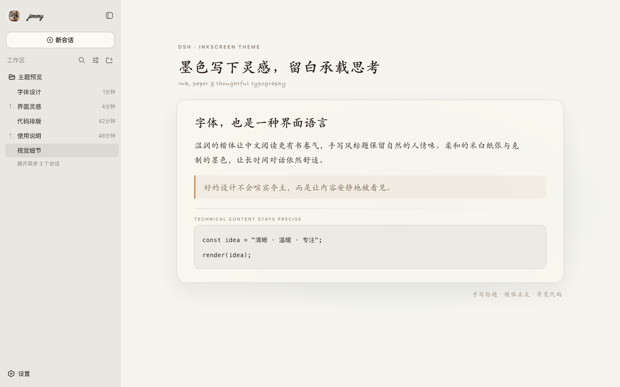Collapse the sidebar with the panel toggle icon
Image resolution: width=620 pixels, height=387 pixels.
[x=109, y=15]
